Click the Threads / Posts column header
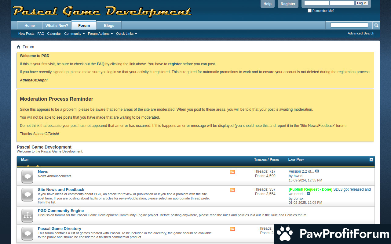The image size is (391, 244). [x=266, y=160]
